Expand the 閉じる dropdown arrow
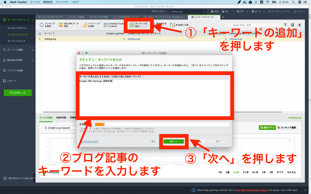311x194 pixels. coord(264,11)
